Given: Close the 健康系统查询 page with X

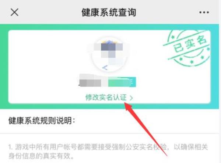Looking at the screenshot, I should (x=14, y=12).
